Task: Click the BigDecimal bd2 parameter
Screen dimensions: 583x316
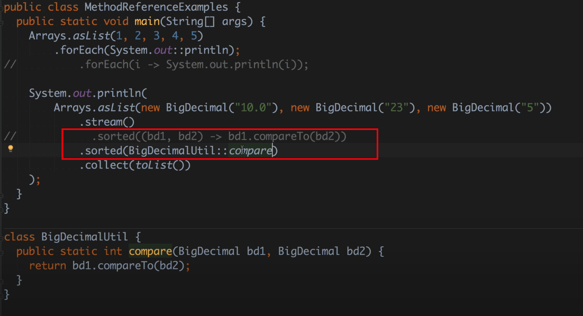Action: (x=322, y=252)
